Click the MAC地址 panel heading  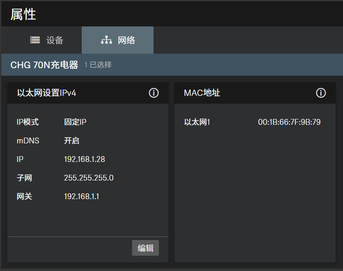(202, 93)
